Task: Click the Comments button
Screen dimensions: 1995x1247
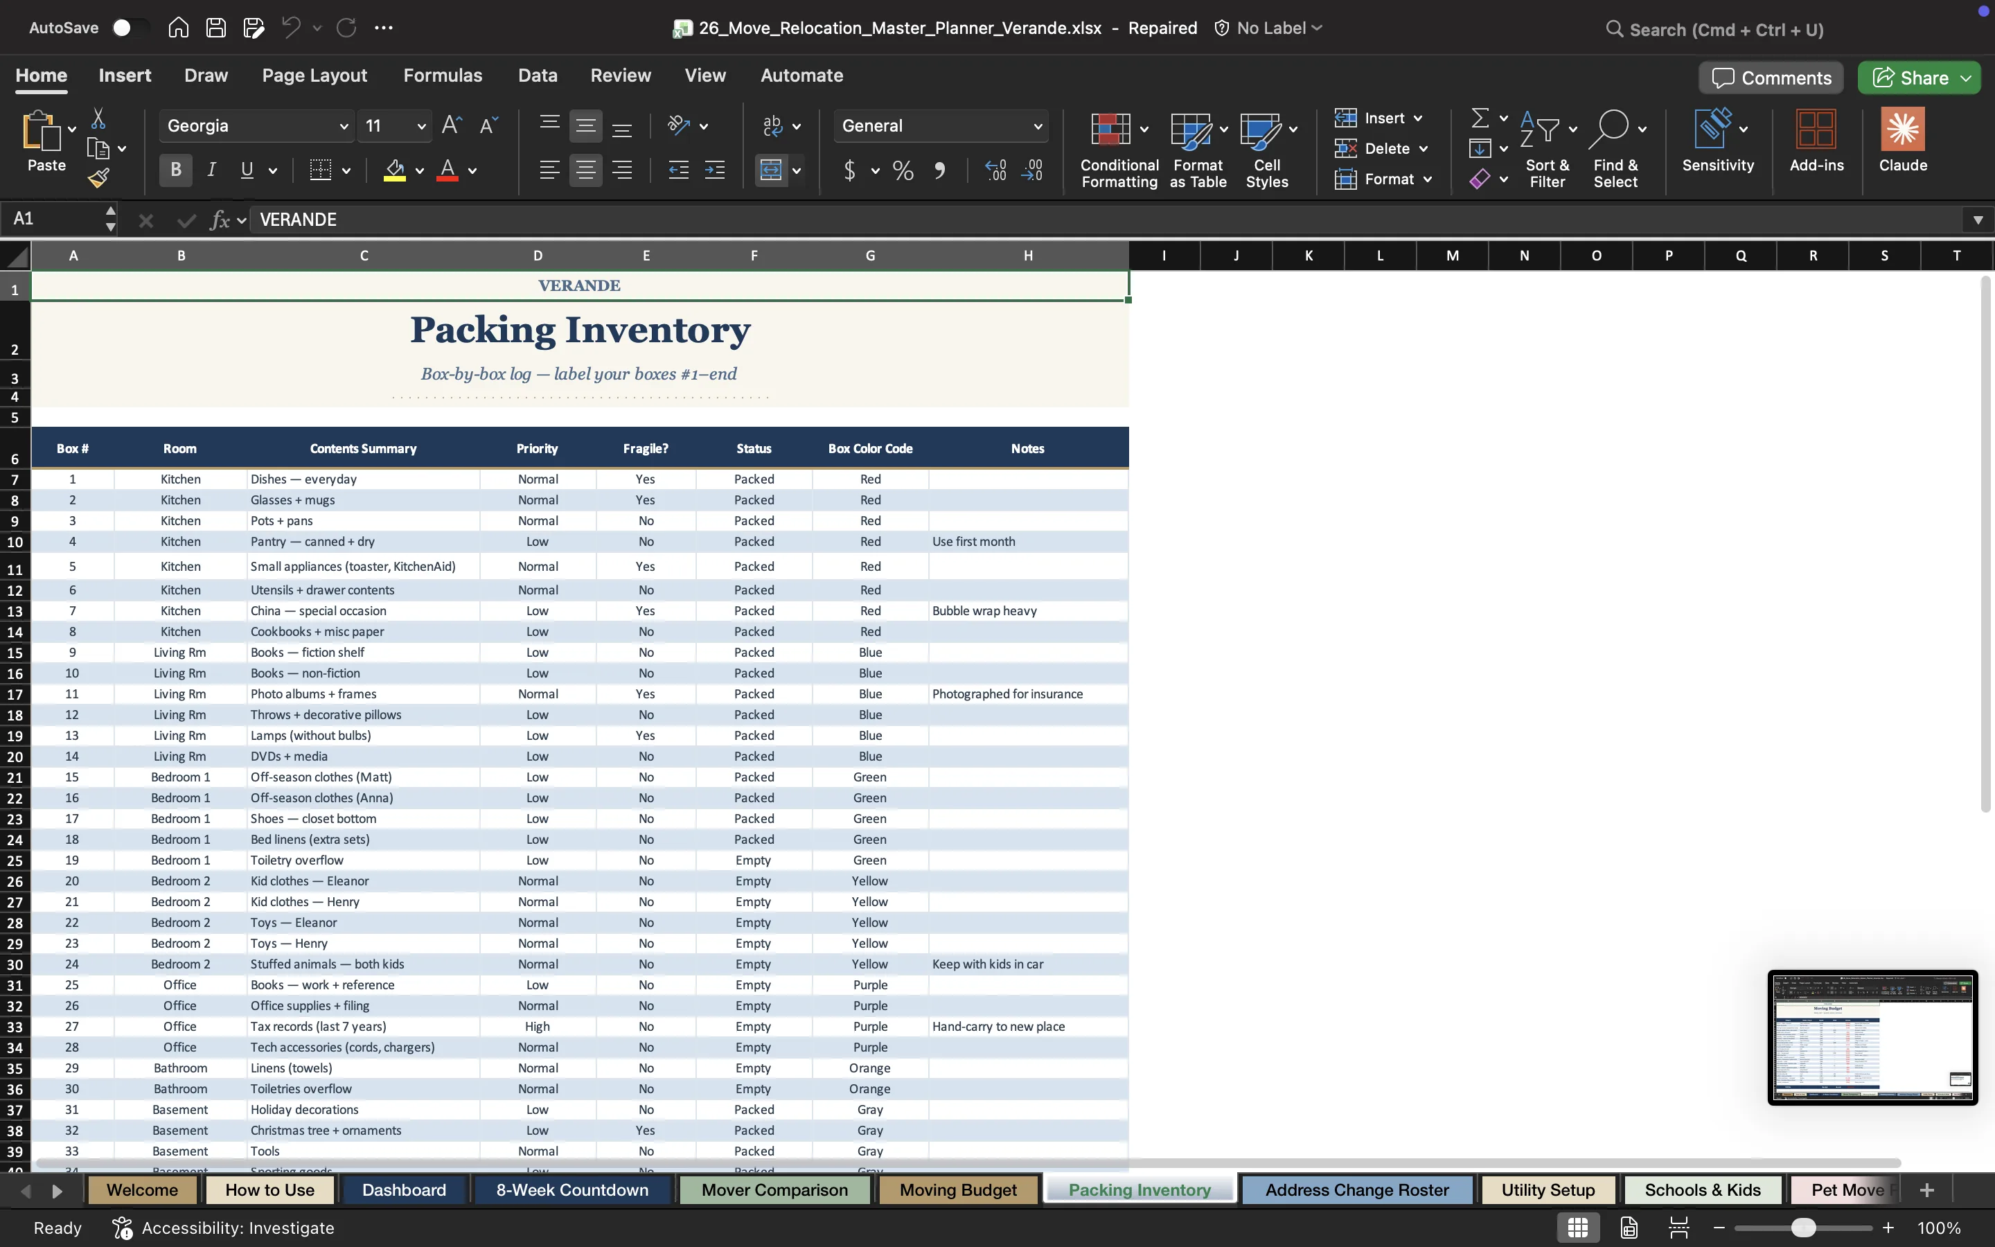Action: coord(1771,78)
